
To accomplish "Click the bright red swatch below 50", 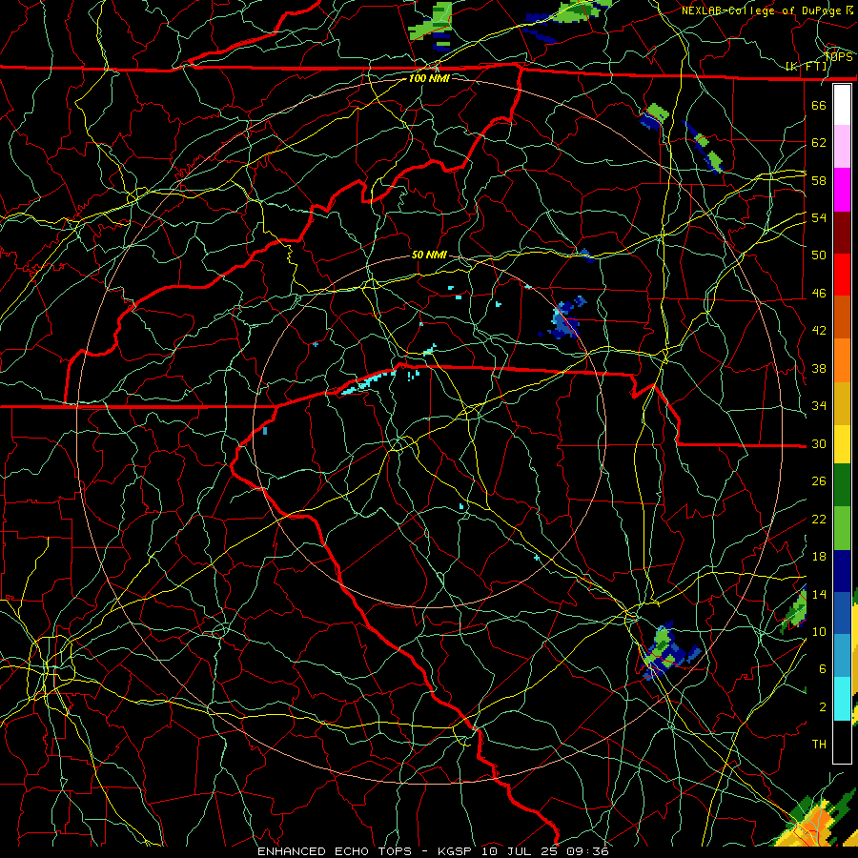I will click(x=842, y=275).
